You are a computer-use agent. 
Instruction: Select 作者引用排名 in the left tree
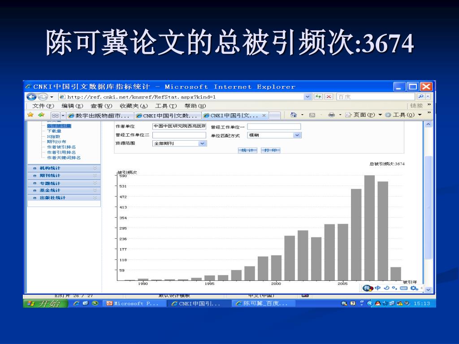click(x=61, y=152)
